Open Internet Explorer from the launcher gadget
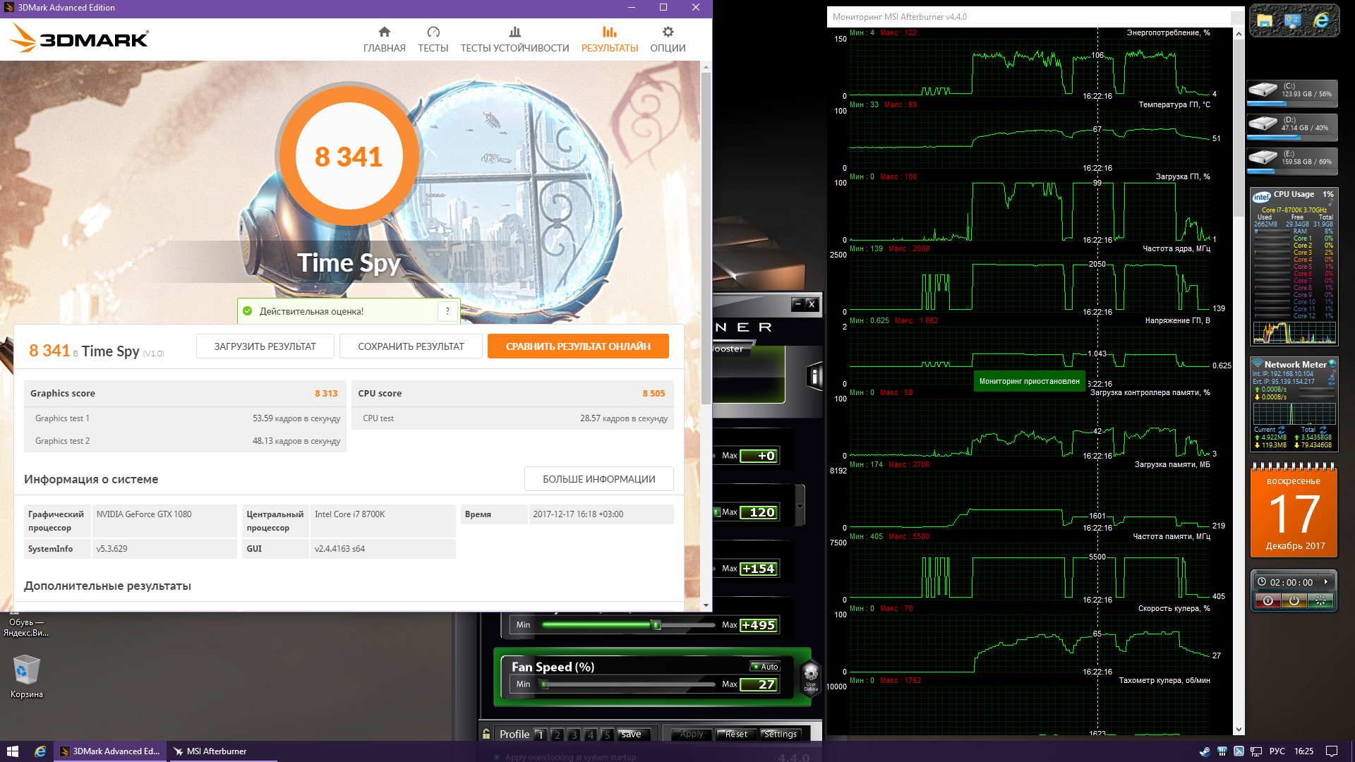The image size is (1355, 762). 1320,21
